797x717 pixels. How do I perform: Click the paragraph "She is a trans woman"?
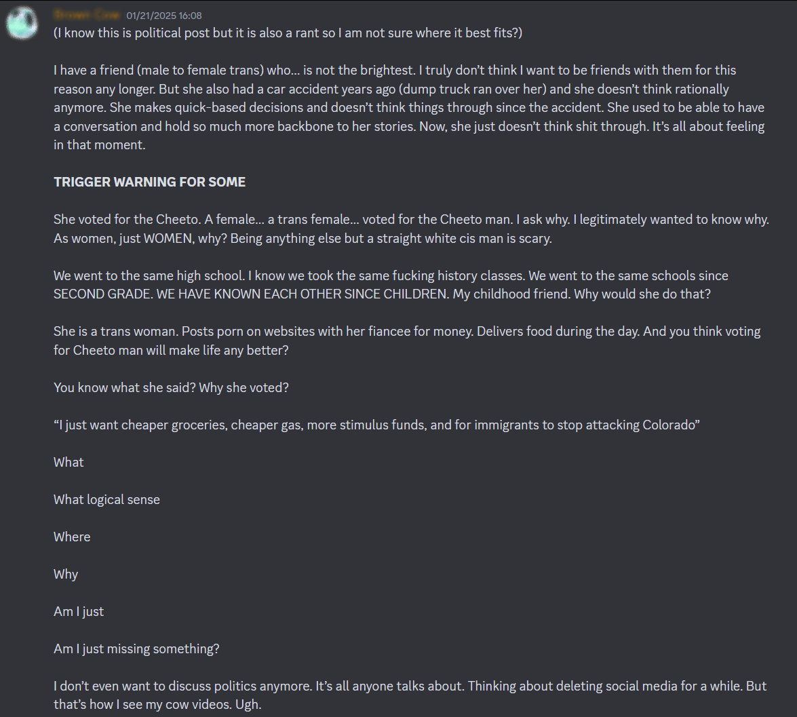(x=407, y=341)
